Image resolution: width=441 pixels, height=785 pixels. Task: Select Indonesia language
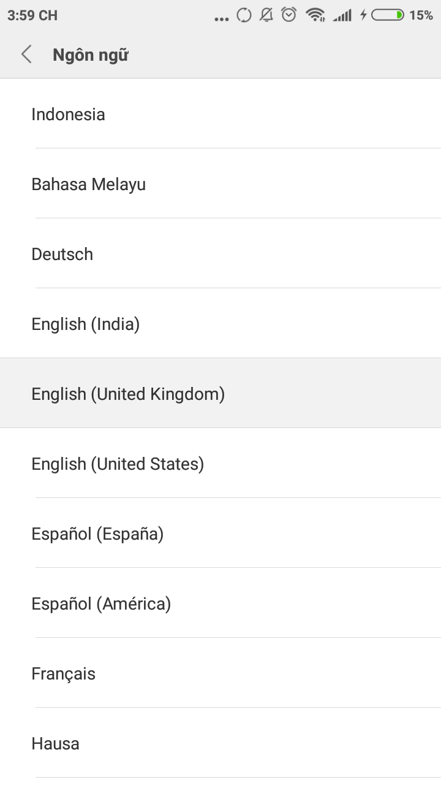pyautogui.click(x=68, y=114)
